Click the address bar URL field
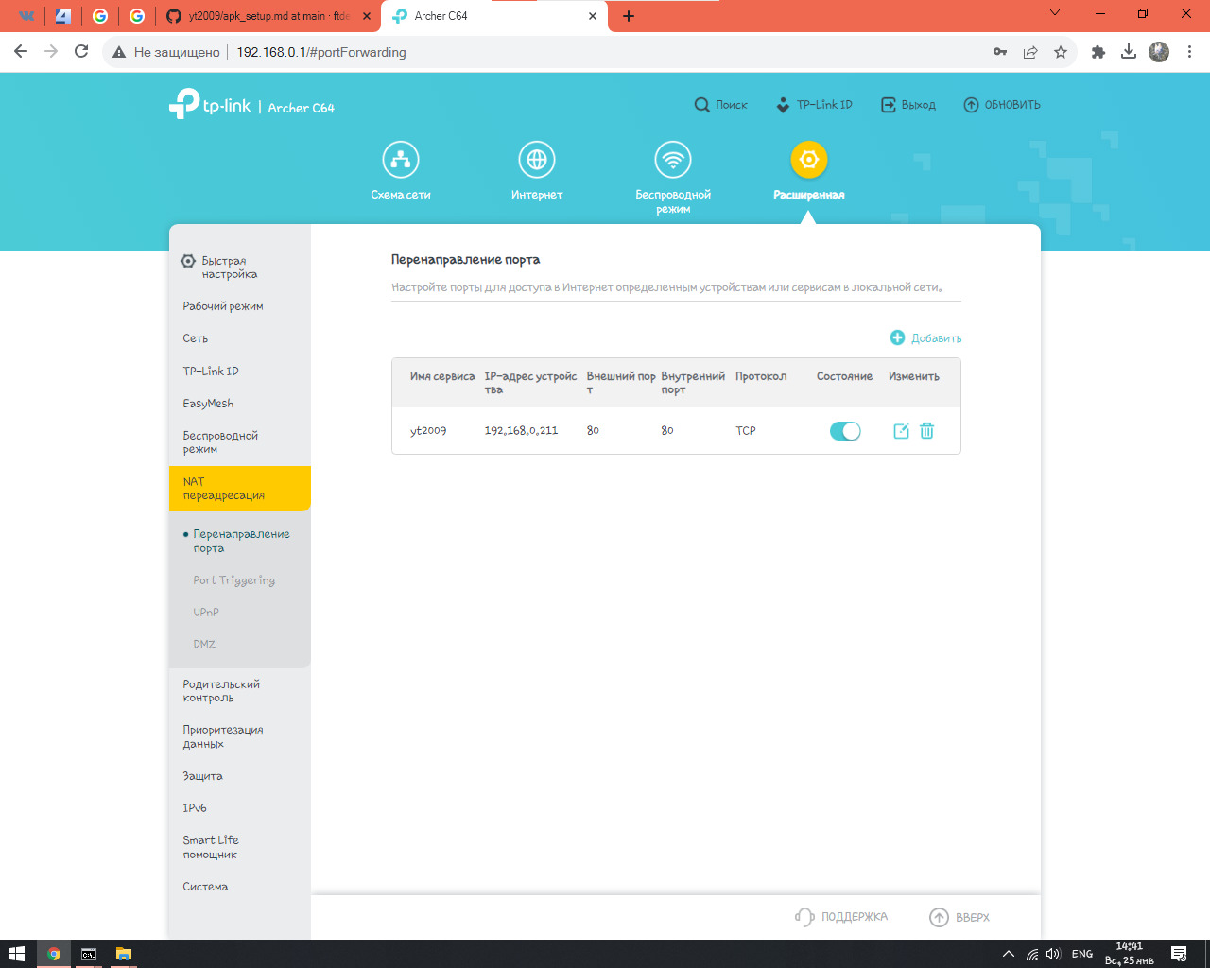Image resolution: width=1210 pixels, height=968 pixels. point(567,52)
